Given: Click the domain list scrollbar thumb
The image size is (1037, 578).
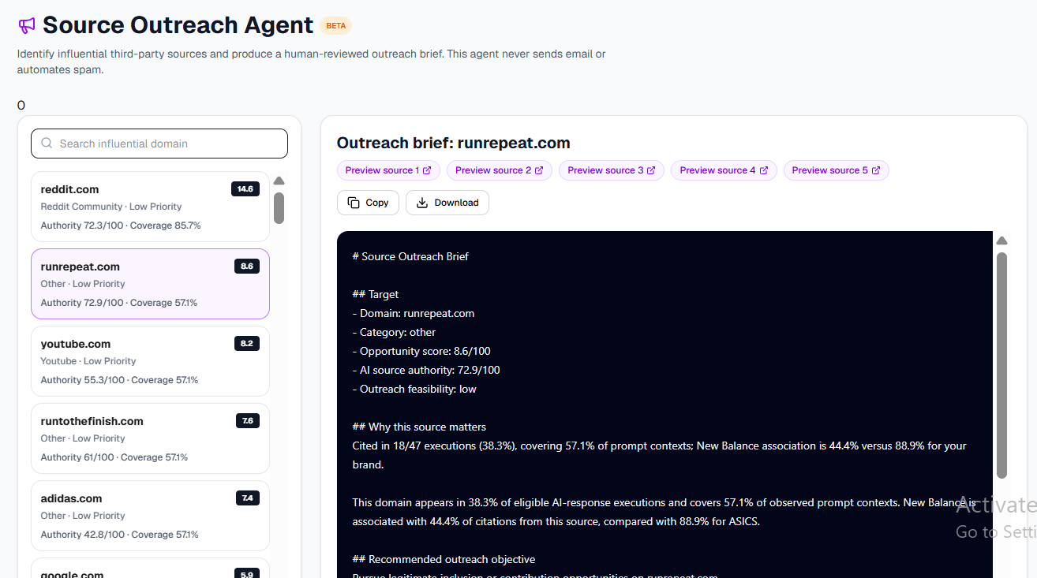Looking at the screenshot, I should point(279,208).
